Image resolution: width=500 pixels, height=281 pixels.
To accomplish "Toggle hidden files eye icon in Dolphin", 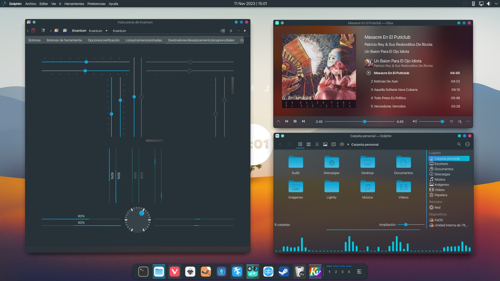I will point(342,144).
